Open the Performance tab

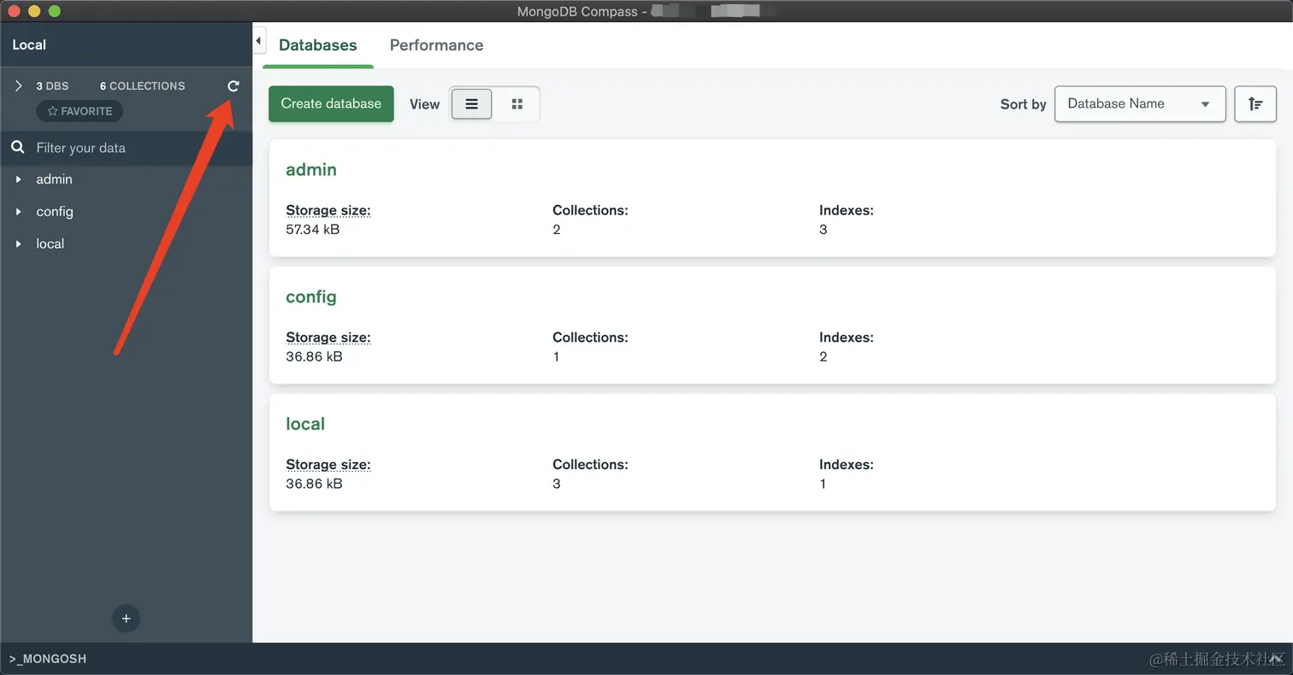tap(436, 45)
